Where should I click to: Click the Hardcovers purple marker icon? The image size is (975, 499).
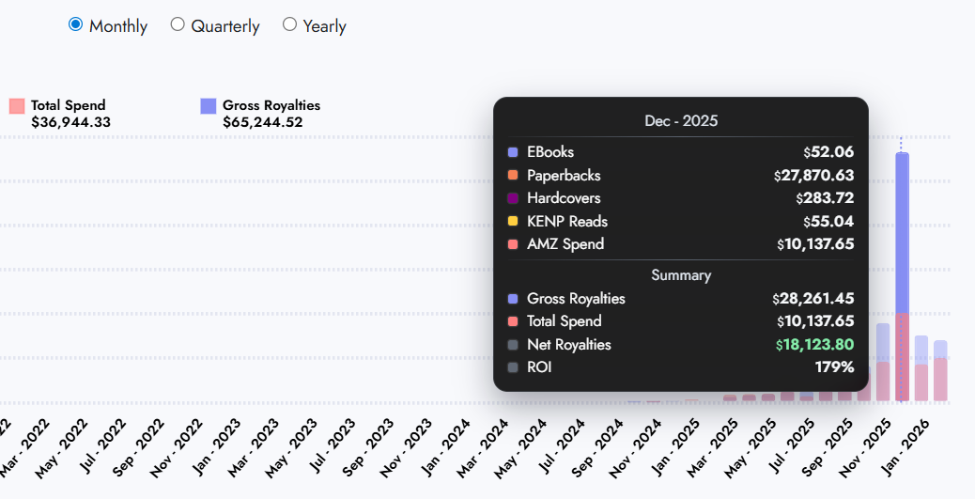[513, 198]
